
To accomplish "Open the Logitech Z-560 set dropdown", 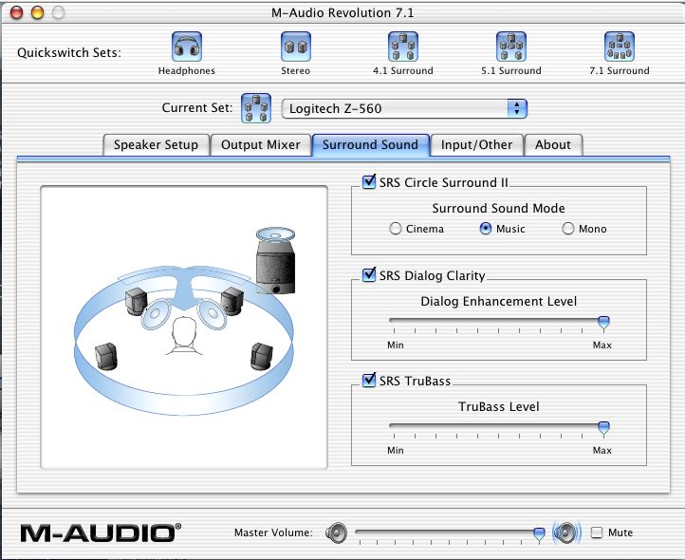I will tap(404, 108).
